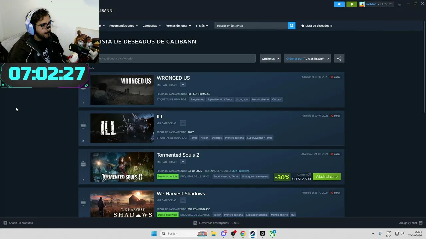426x239 pixels.
Task: Add a category plus for We Harvest Shadows
Action: [183, 200]
